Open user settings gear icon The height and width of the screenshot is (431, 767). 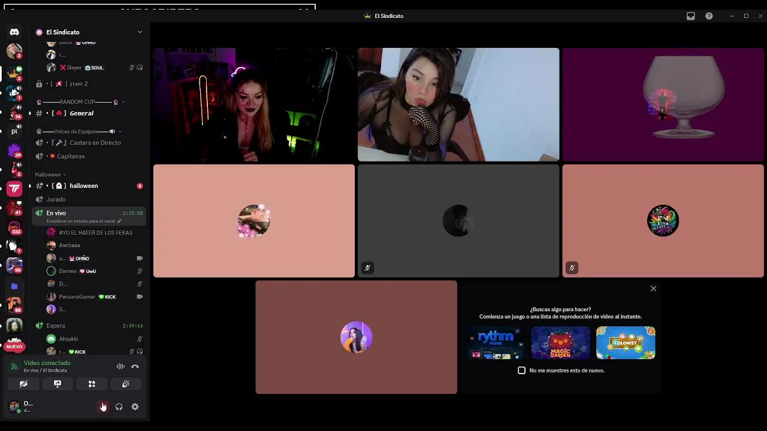pos(135,406)
